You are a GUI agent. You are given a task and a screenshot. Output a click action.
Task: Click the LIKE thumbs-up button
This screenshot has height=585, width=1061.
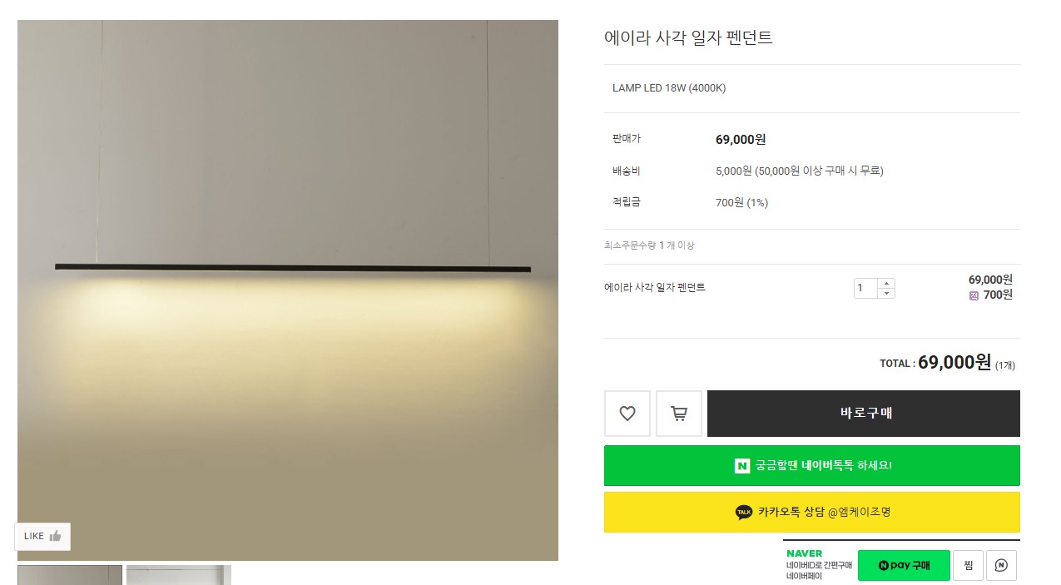pos(42,537)
